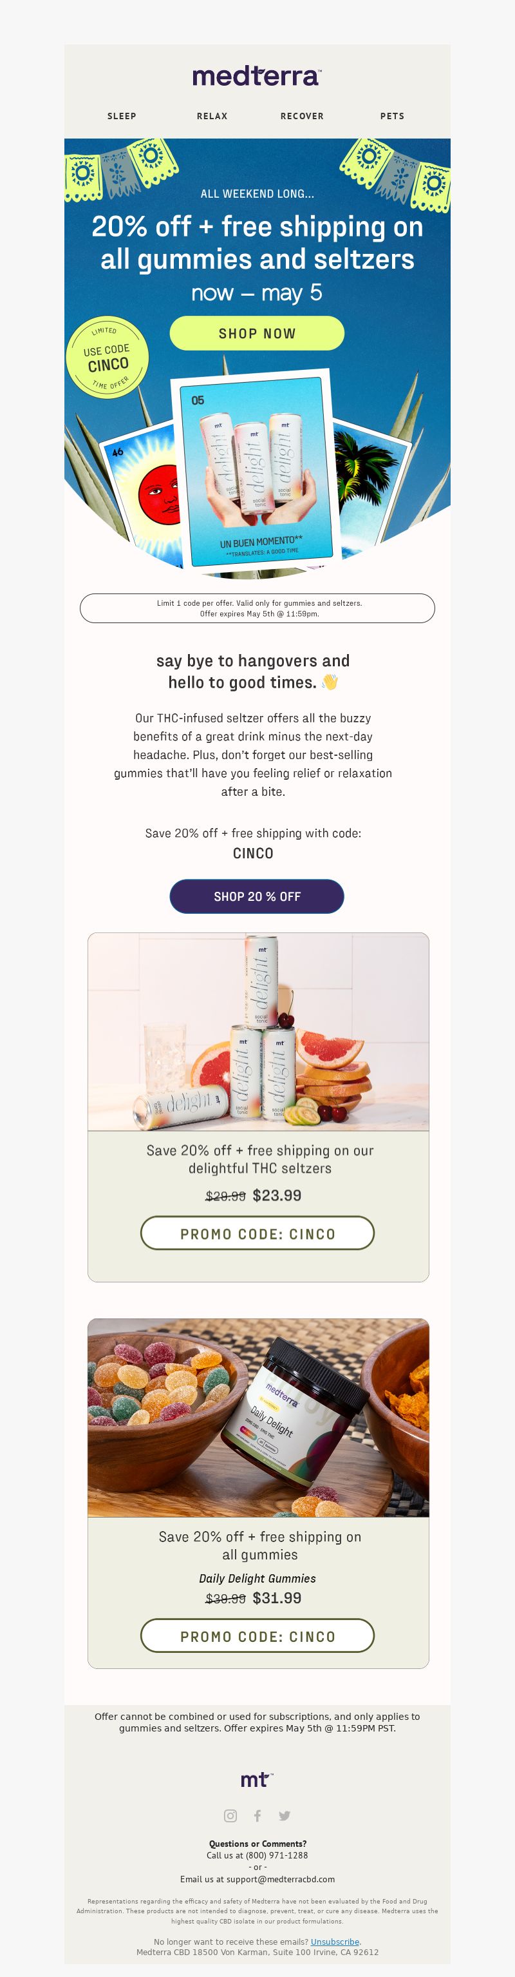Click the 20% off gummies and seltzers headline
Image resolution: width=515 pixels, height=1977 pixels.
click(257, 242)
